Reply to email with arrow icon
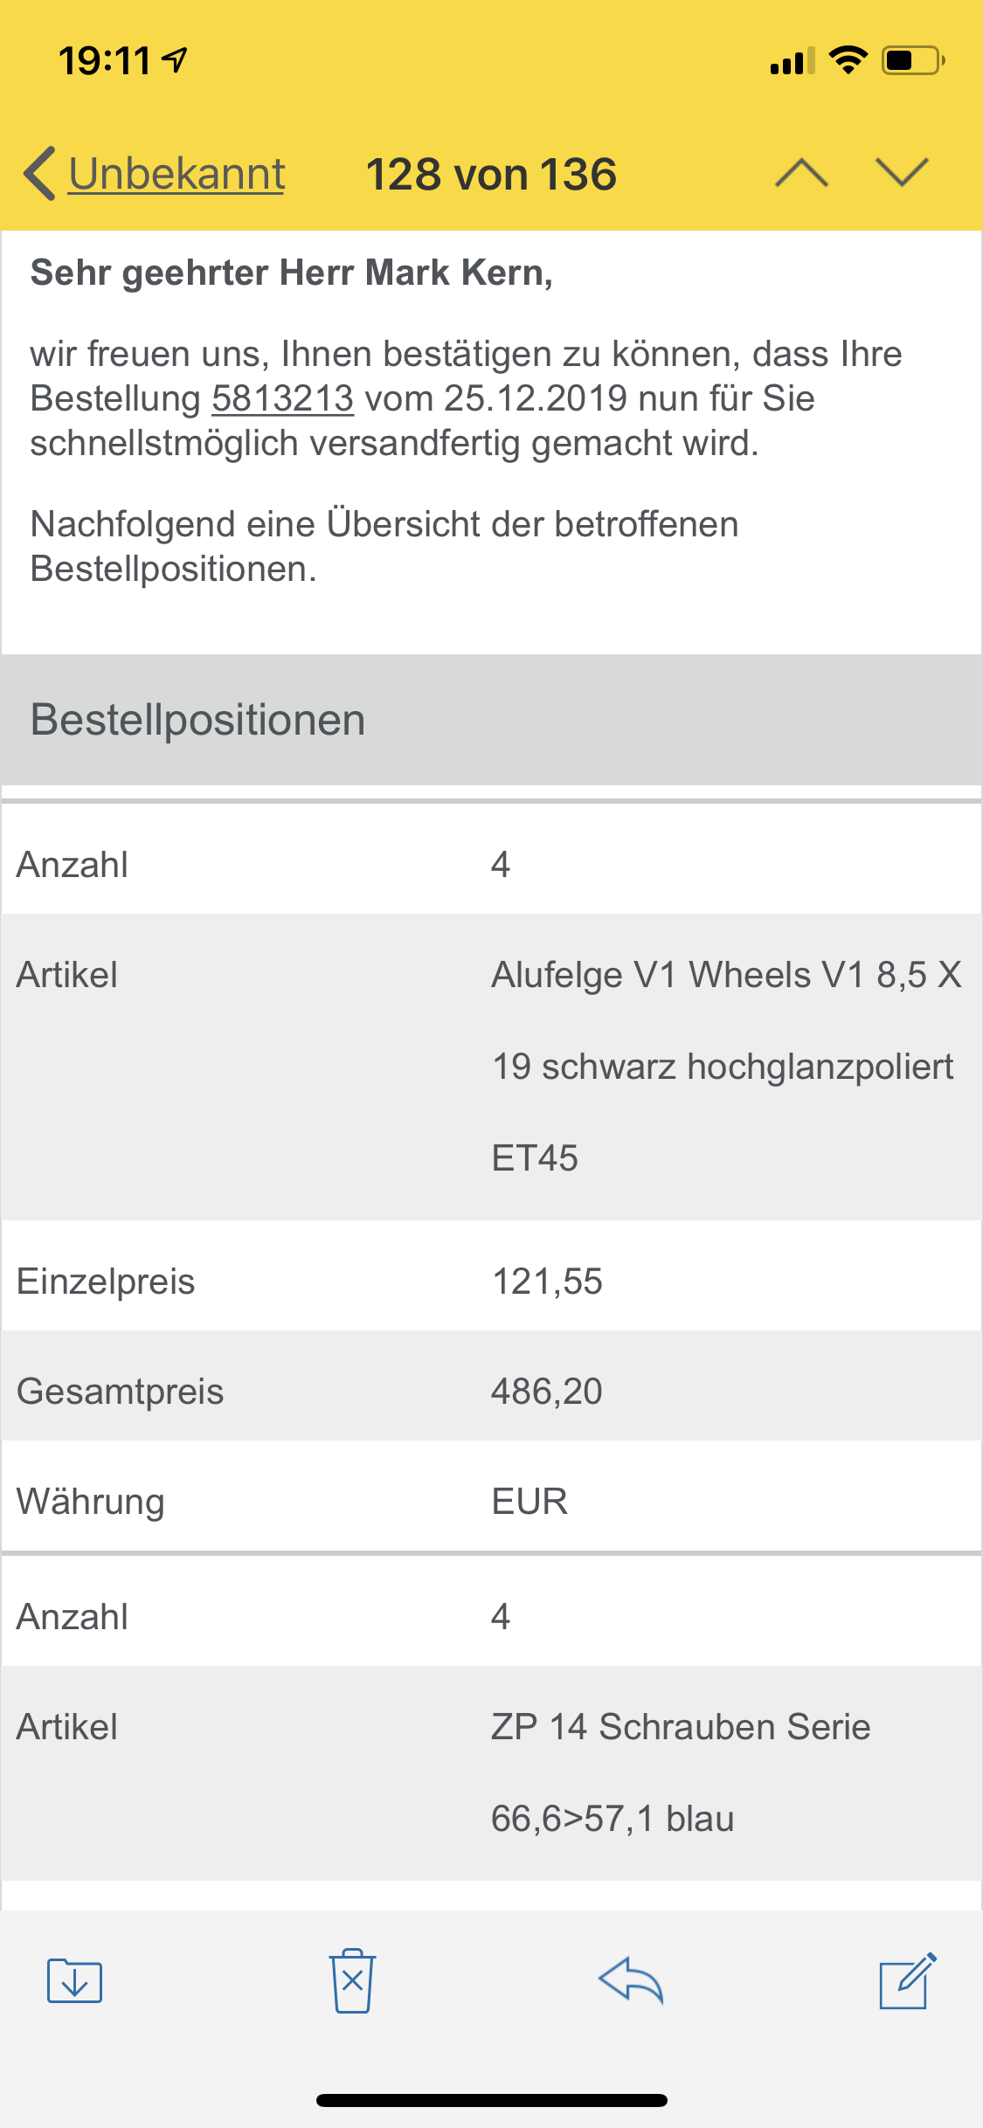Image resolution: width=983 pixels, height=2128 pixels. (x=631, y=1980)
